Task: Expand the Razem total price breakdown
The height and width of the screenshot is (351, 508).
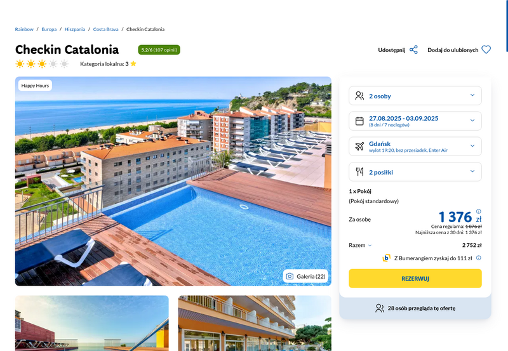Action: (360, 245)
